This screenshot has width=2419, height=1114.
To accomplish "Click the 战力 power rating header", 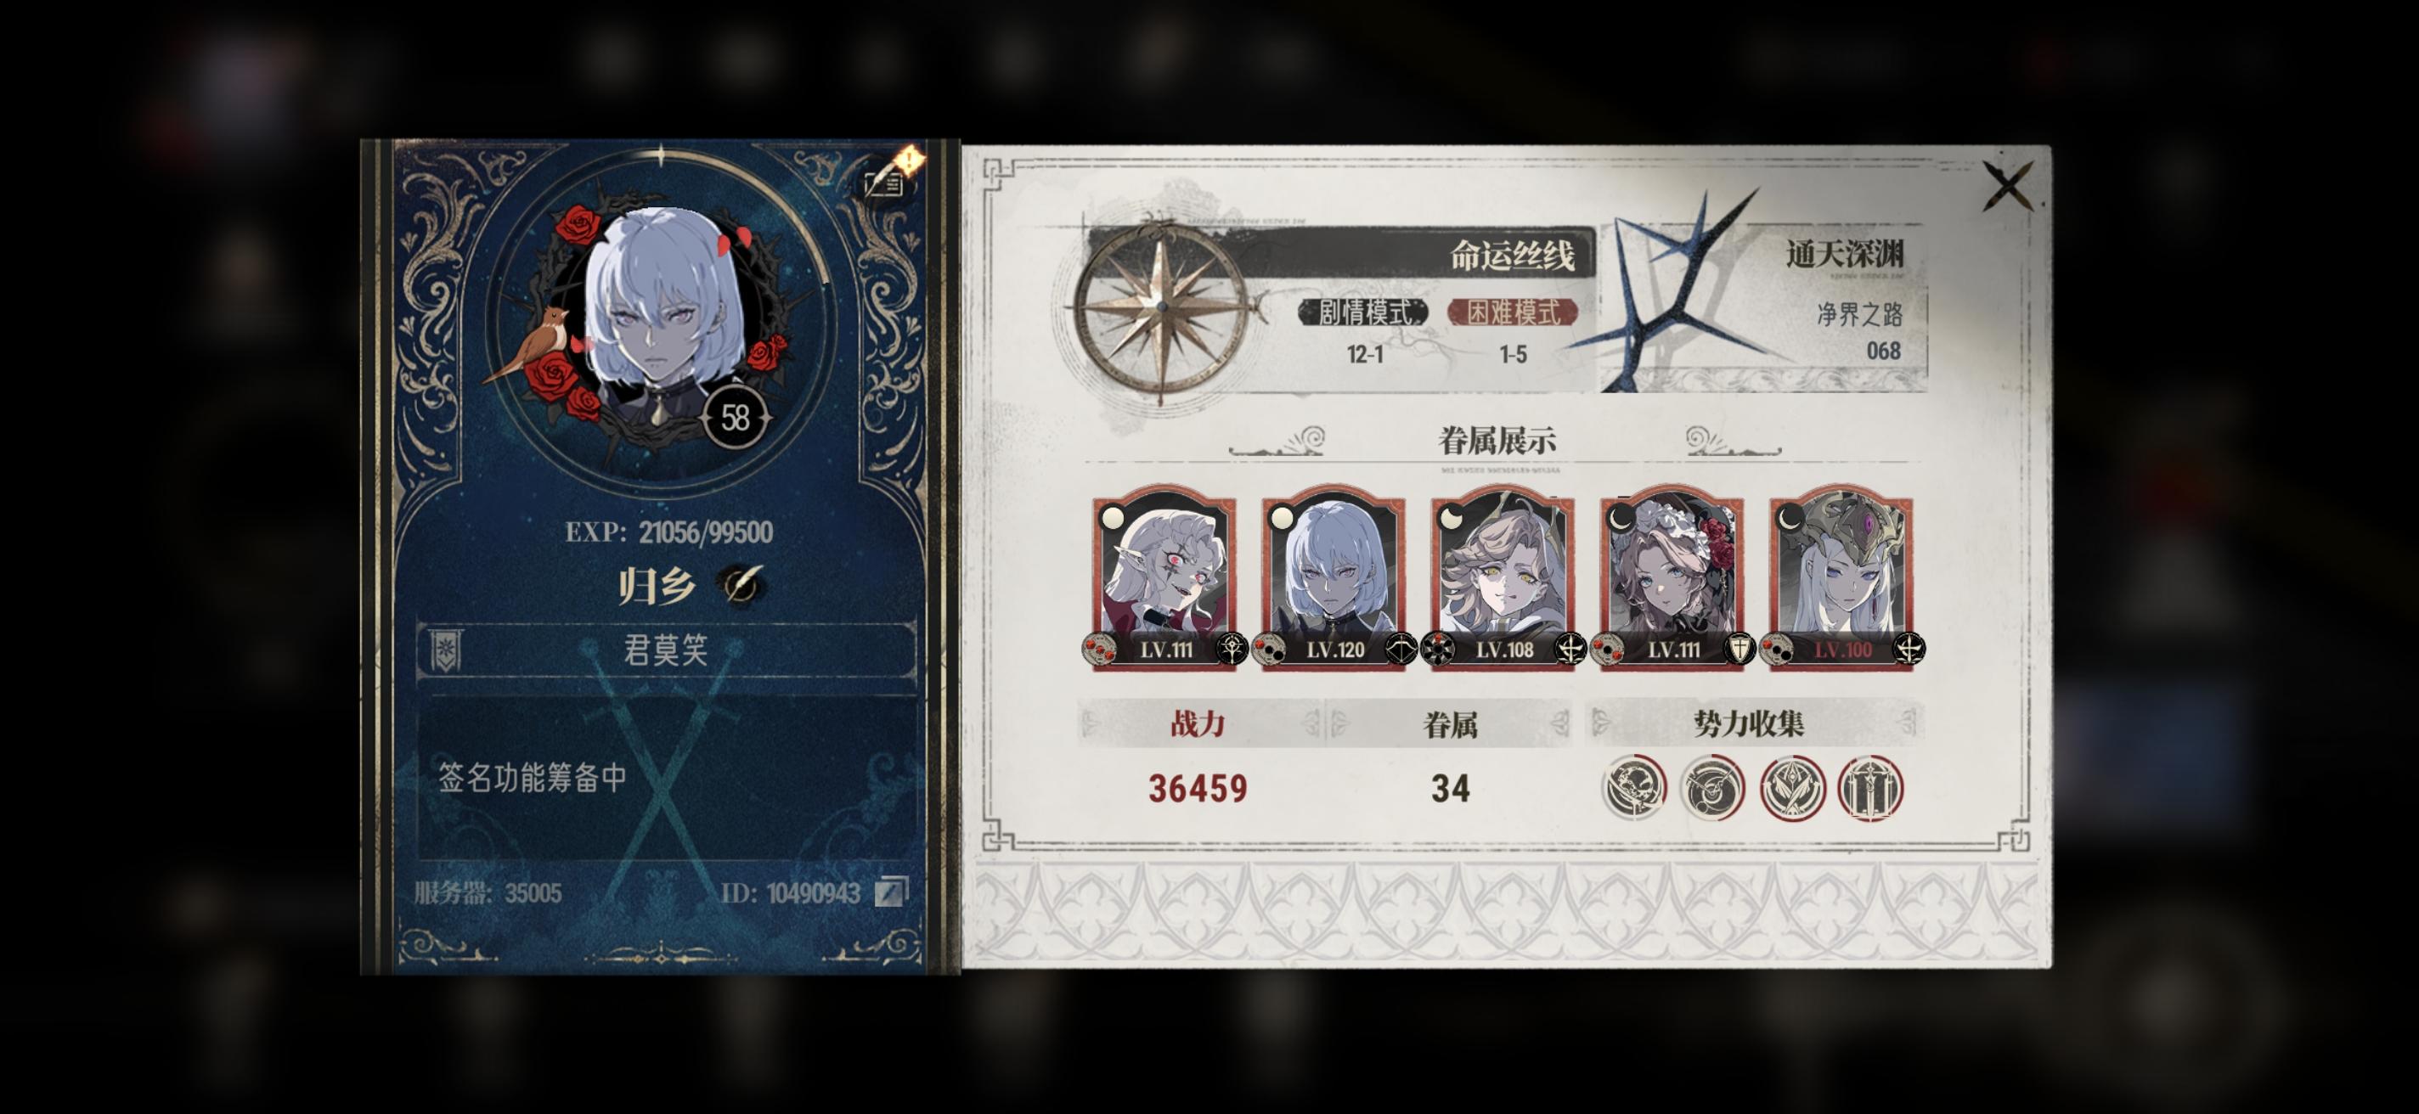I will tap(1198, 723).
